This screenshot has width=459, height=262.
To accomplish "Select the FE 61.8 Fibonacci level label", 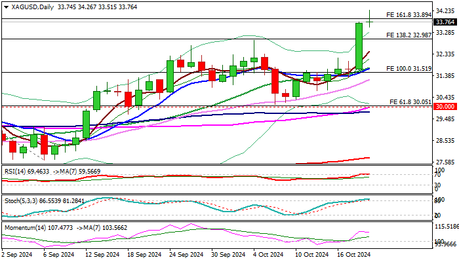I will pos(412,102).
